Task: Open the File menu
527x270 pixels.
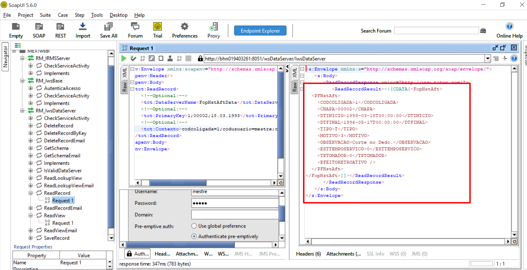Action: tap(7, 15)
